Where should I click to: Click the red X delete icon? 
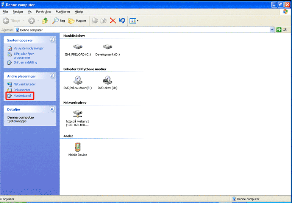click(x=113, y=21)
